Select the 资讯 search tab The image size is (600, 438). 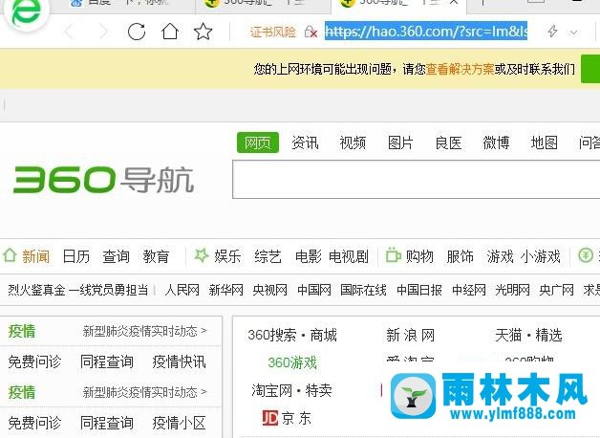[x=305, y=142]
